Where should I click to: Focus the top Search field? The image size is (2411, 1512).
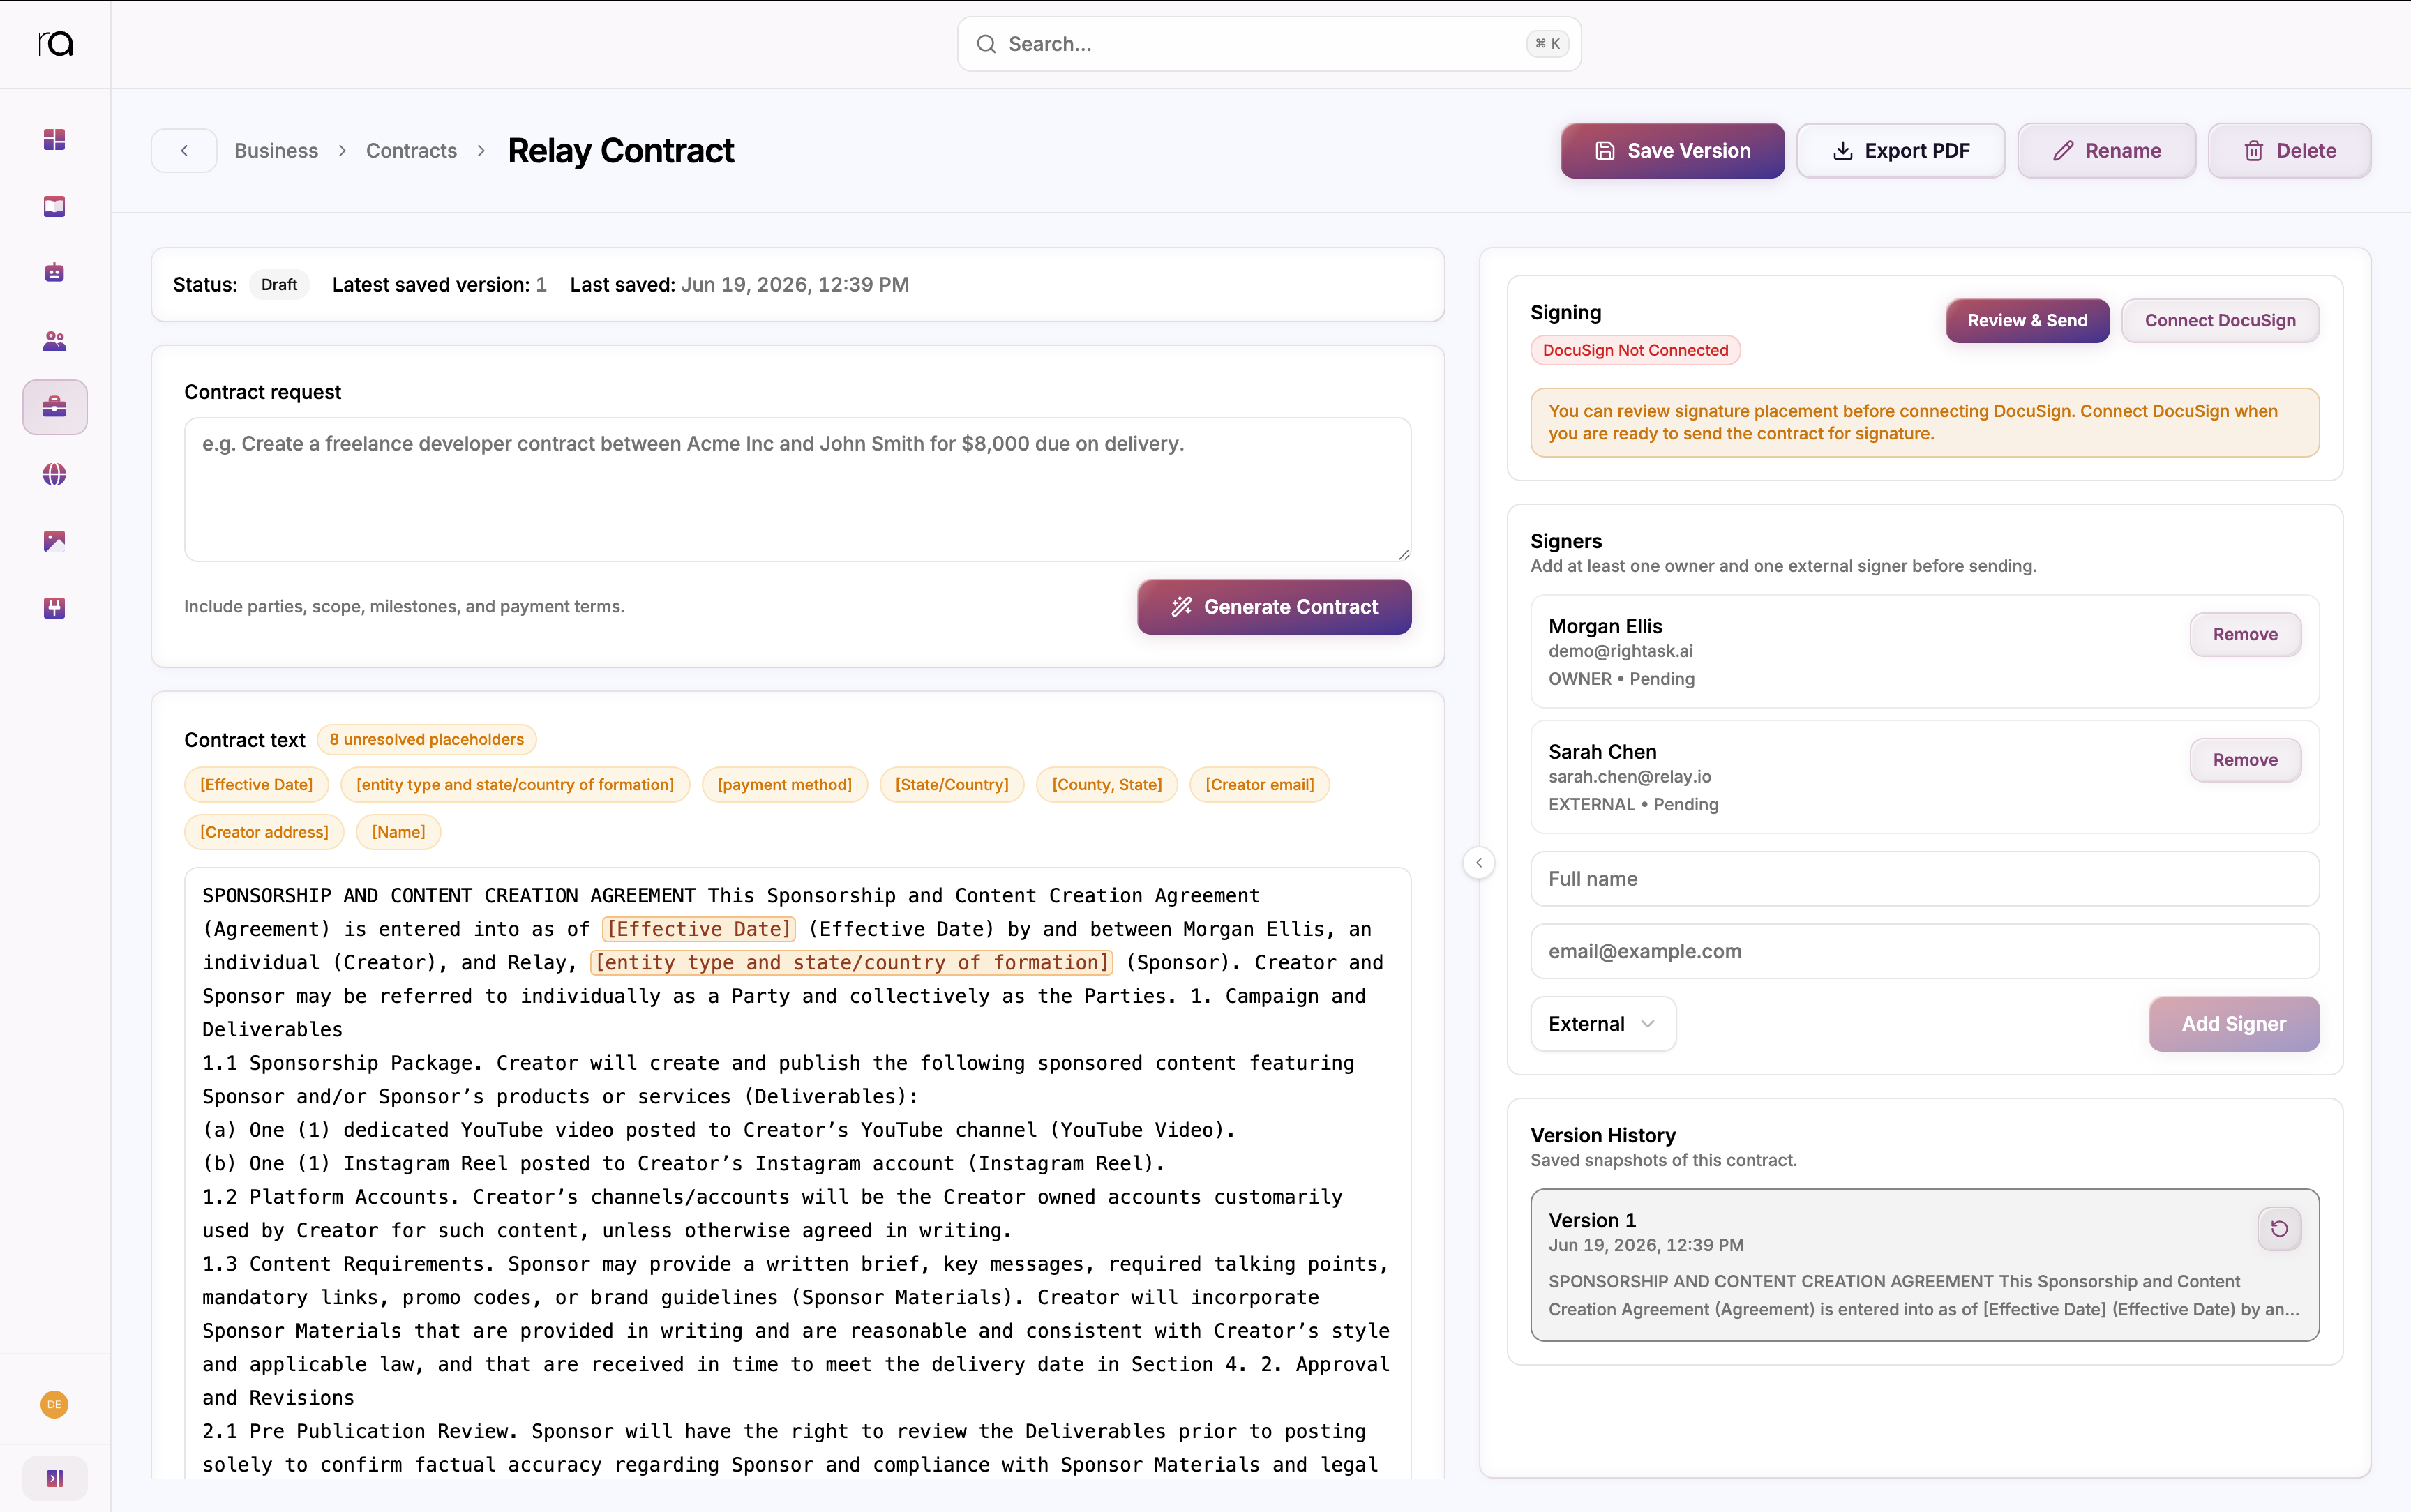[x=1268, y=44]
